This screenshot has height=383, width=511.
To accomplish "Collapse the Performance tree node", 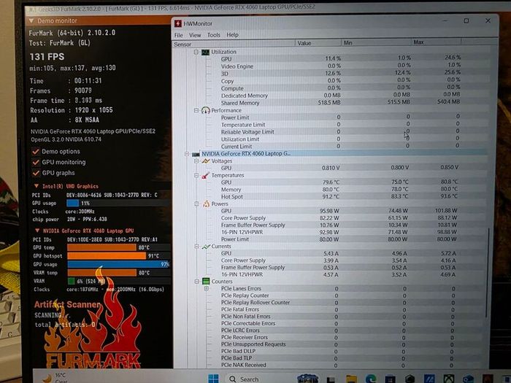I will click(x=196, y=110).
